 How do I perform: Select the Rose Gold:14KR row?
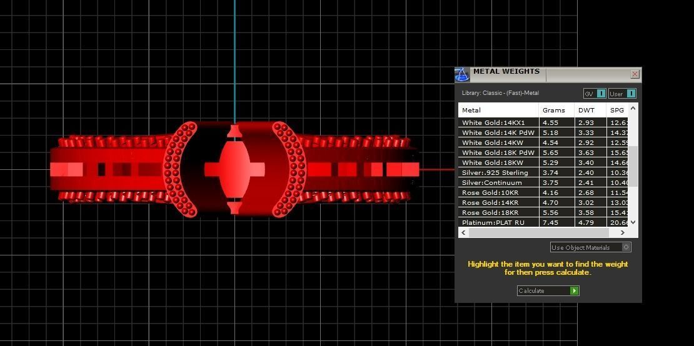[x=543, y=202]
